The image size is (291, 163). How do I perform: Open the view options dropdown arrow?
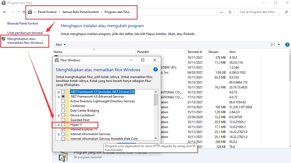click(279, 45)
